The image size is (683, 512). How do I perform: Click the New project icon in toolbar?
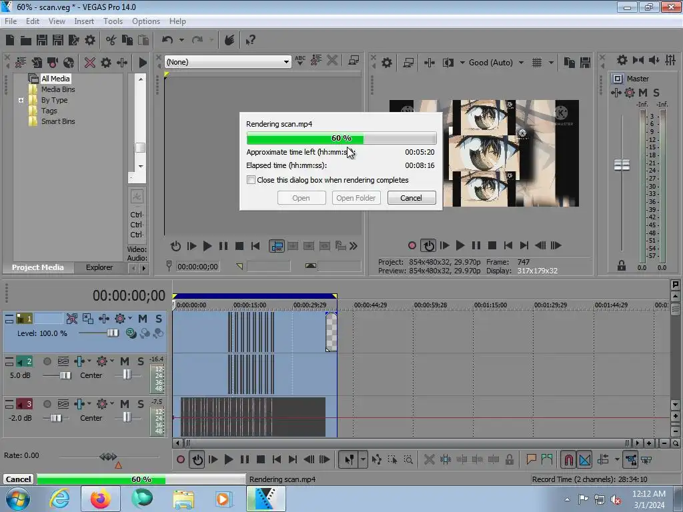click(x=10, y=40)
